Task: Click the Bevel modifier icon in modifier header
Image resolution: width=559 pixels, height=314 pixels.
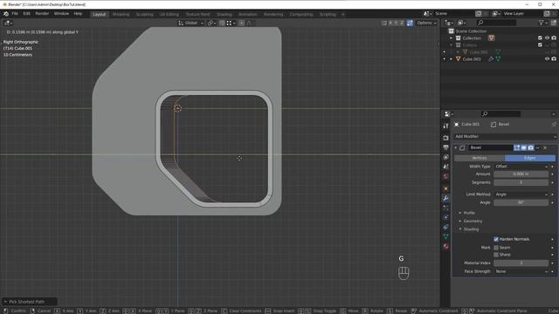Action: pos(462,147)
